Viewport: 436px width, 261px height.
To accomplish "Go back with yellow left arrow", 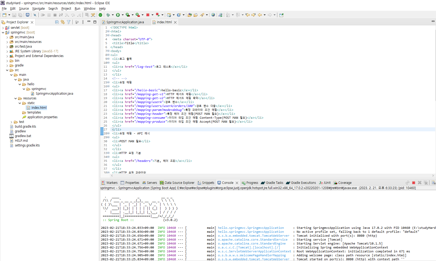I will click(x=260, y=15).
